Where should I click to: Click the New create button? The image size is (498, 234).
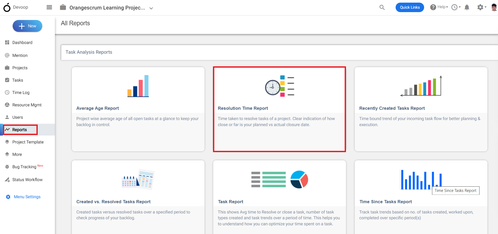tap(27, 26)
